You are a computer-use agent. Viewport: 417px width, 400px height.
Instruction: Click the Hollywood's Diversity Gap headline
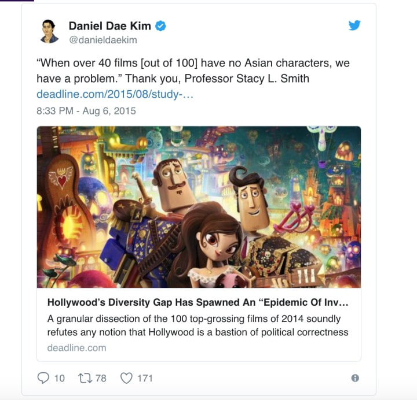point(198,302)
